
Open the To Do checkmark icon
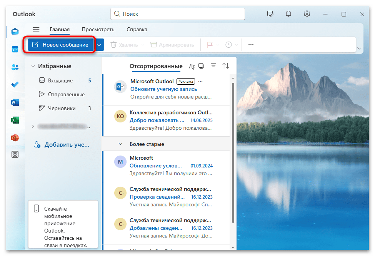(x=15, y=85)
